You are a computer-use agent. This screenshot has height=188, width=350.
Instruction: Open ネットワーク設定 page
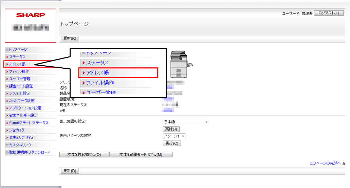pos(21,101)
